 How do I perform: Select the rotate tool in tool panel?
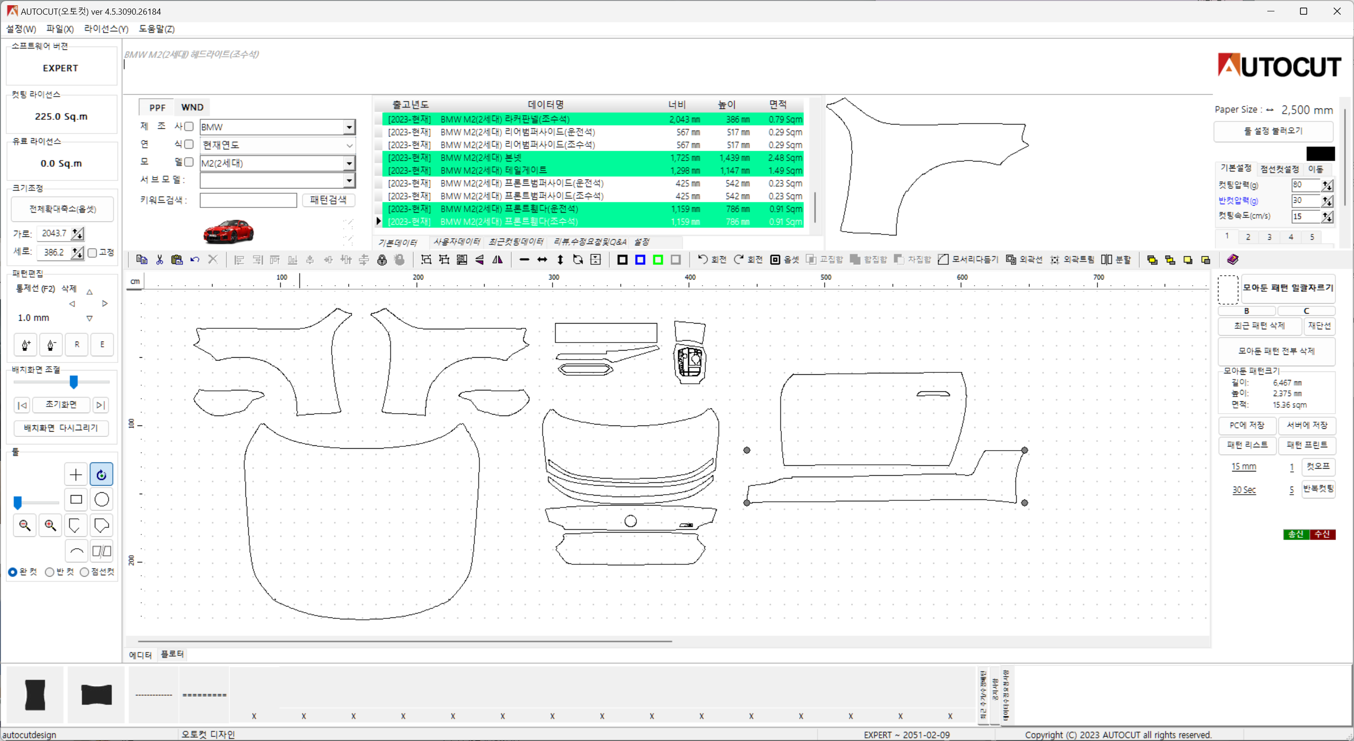tap(101, 474)
